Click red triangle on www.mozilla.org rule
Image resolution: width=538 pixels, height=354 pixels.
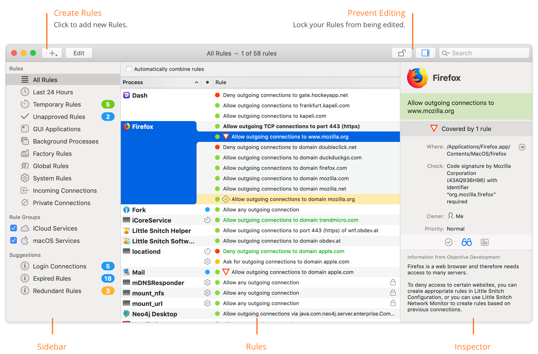[226, 137]
